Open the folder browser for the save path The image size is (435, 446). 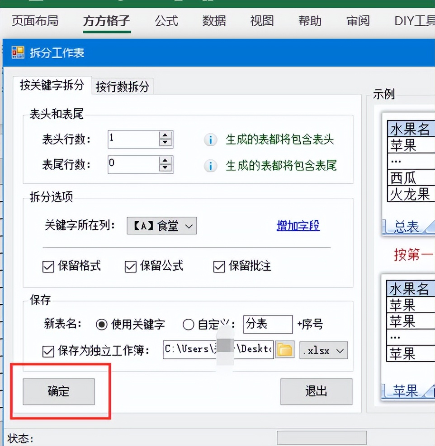(284, 350)
